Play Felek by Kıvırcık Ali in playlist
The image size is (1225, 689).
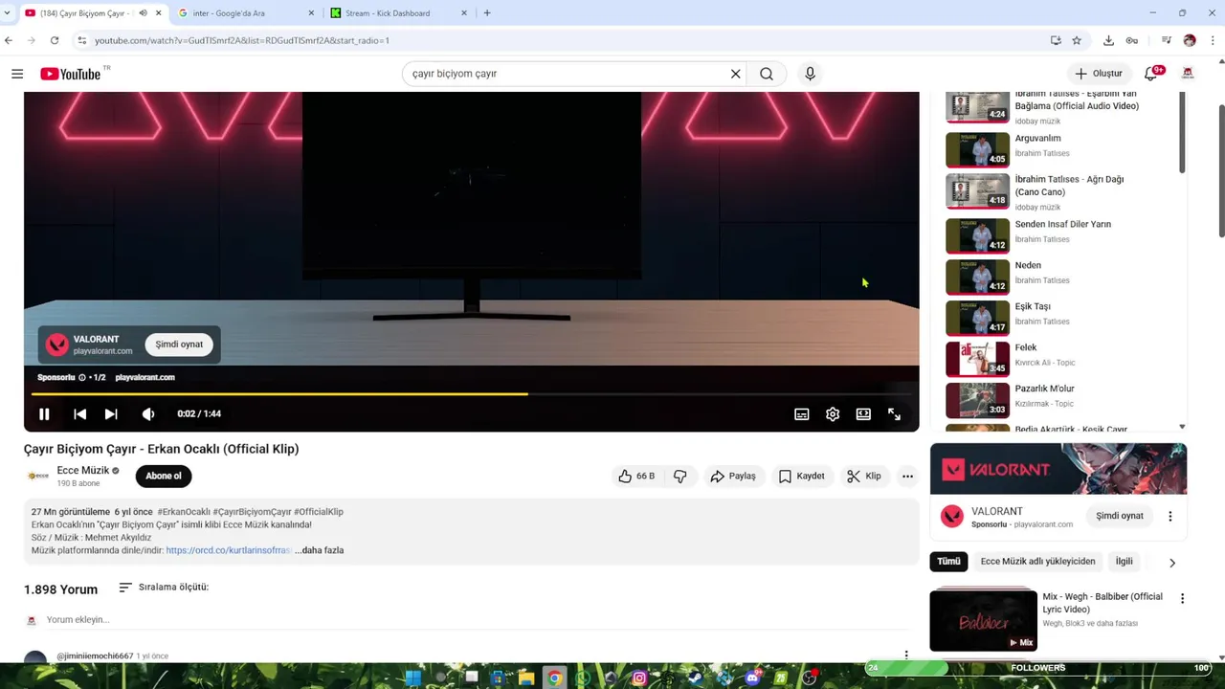[1061, 359]
